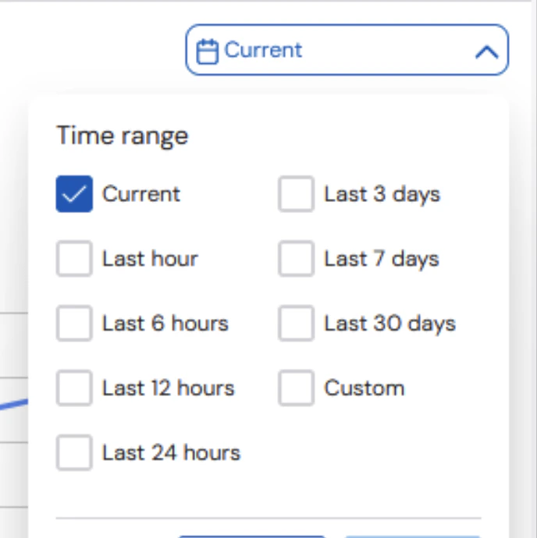Click the "Last 30 days" option label
The width and height of the screenshot is (537, 538).
click(389, 324)
